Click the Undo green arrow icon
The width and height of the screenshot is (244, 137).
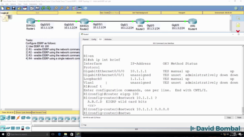click(43, 8)
